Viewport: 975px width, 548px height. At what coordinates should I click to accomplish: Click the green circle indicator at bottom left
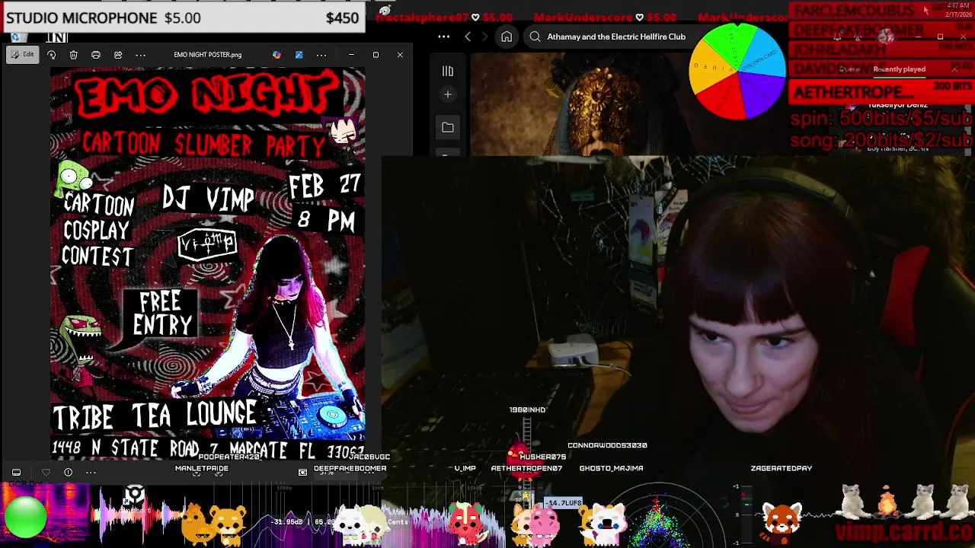25,518
